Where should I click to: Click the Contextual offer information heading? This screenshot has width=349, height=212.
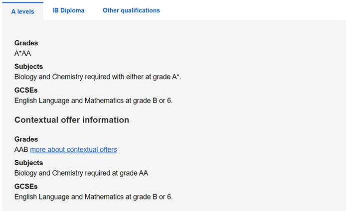click(72, 120)
